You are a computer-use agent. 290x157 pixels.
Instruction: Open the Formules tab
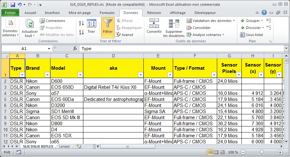click(107, 13)
